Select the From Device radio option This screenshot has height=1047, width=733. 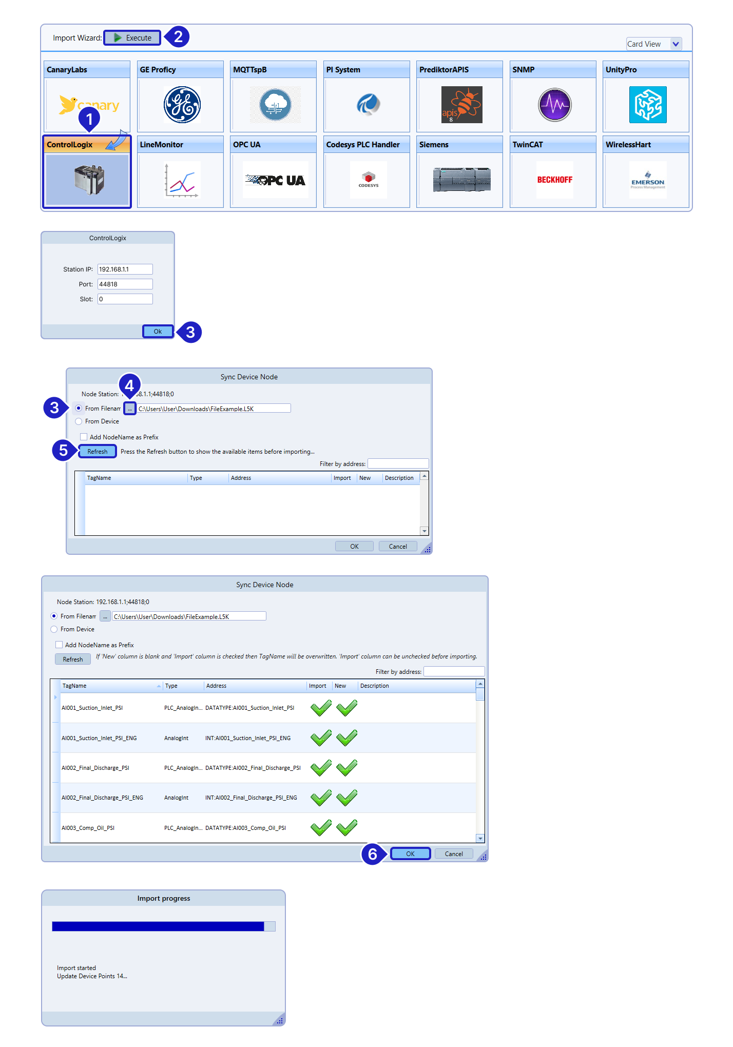[79, 421]
